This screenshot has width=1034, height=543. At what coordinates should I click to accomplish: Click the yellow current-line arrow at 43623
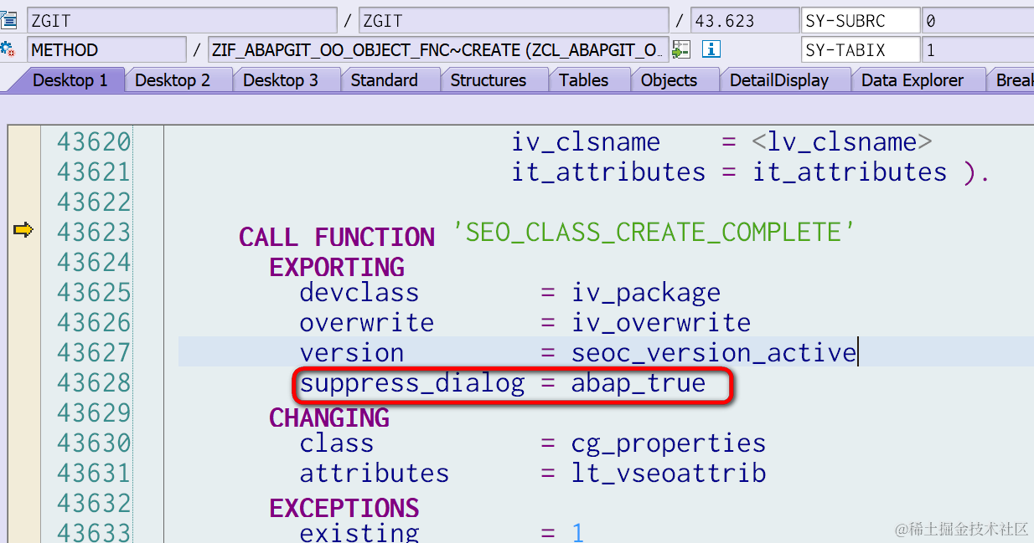tap(23, 230)
